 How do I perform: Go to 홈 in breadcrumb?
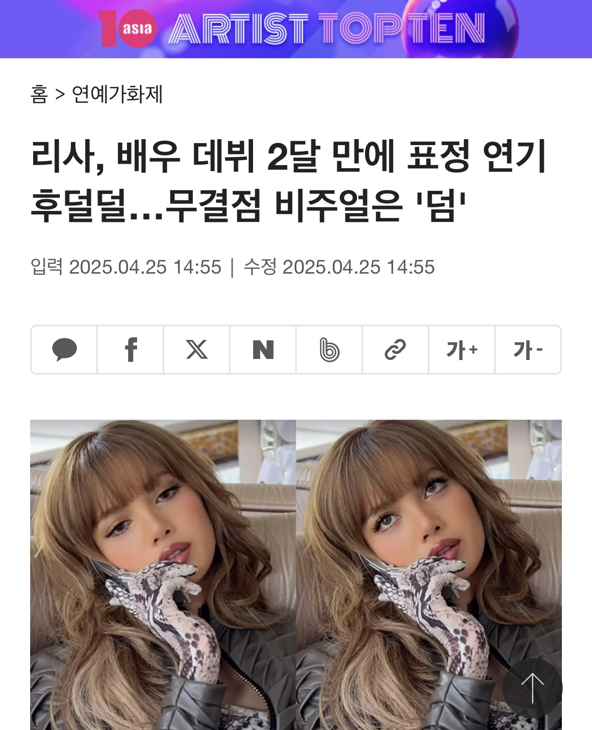click(x=39, y=94)
